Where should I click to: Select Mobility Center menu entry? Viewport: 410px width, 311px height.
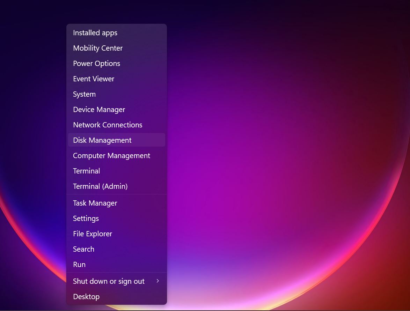(116, 48)
